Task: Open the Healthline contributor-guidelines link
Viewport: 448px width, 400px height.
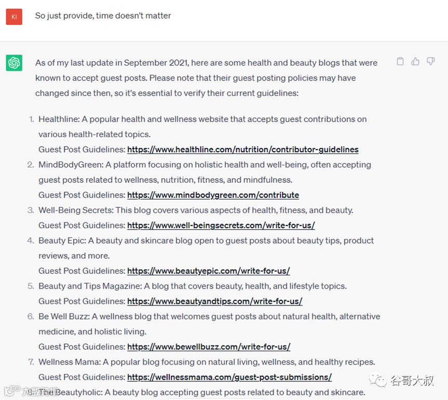Action: pos(243,150)
